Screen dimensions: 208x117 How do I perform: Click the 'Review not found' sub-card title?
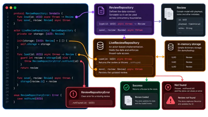pos(187,98)
